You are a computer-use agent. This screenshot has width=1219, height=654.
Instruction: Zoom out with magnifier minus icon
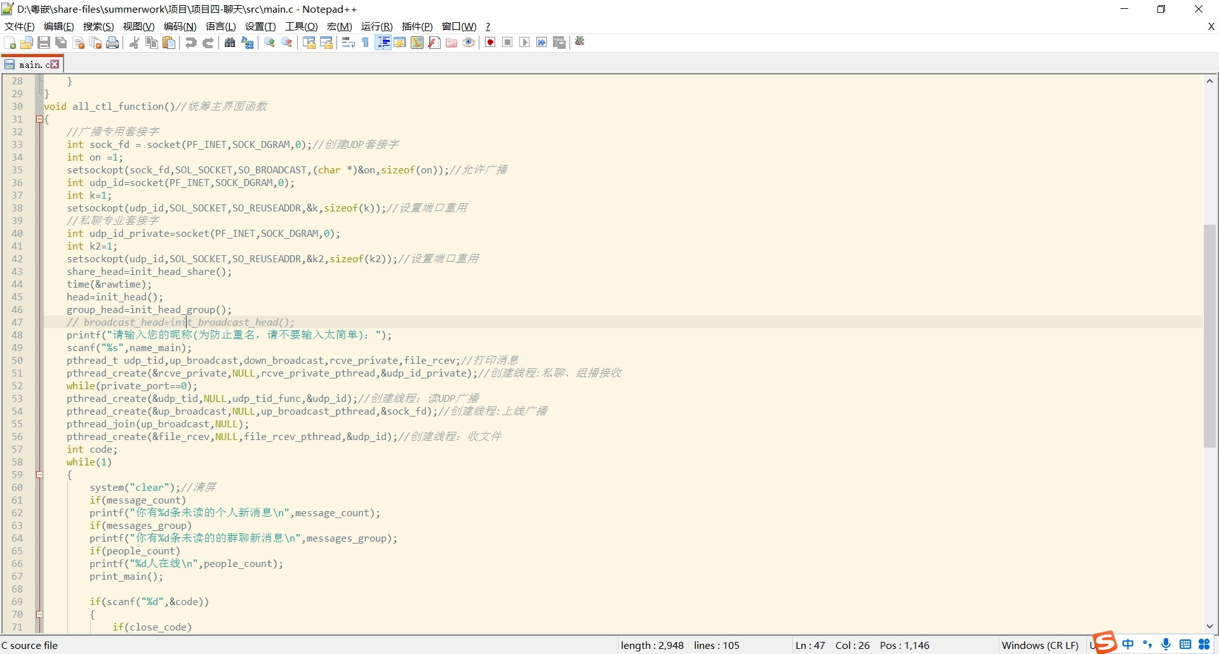[x=287, y=43]
